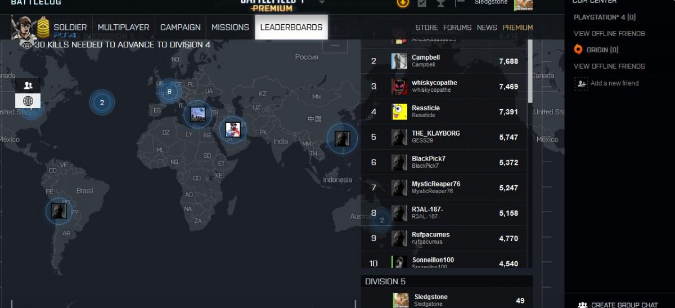Open the Missions tab
Screen dimensions: 675x308
(x=230, y=27)
